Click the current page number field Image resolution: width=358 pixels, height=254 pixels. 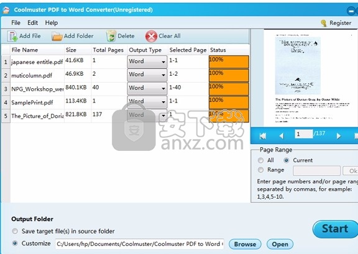click(x=304, y=134)
